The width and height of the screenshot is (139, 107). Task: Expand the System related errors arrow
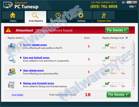point(21,45)
